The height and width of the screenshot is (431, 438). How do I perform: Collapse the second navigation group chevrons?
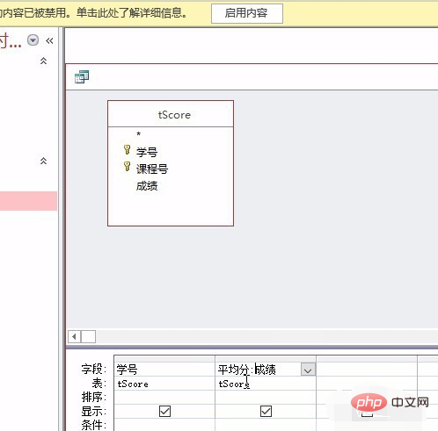[x=43, y=161]
